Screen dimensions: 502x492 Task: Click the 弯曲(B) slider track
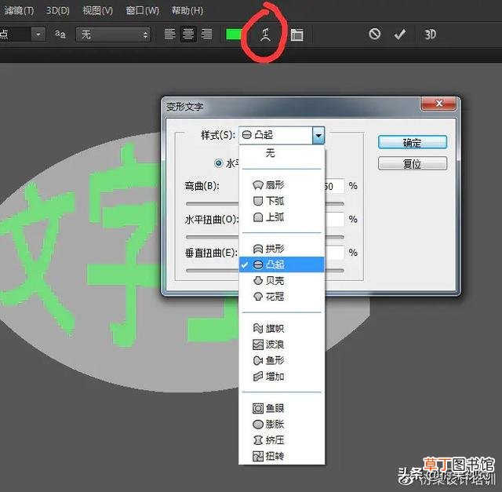pyautogui.click(x=213, y=203)
